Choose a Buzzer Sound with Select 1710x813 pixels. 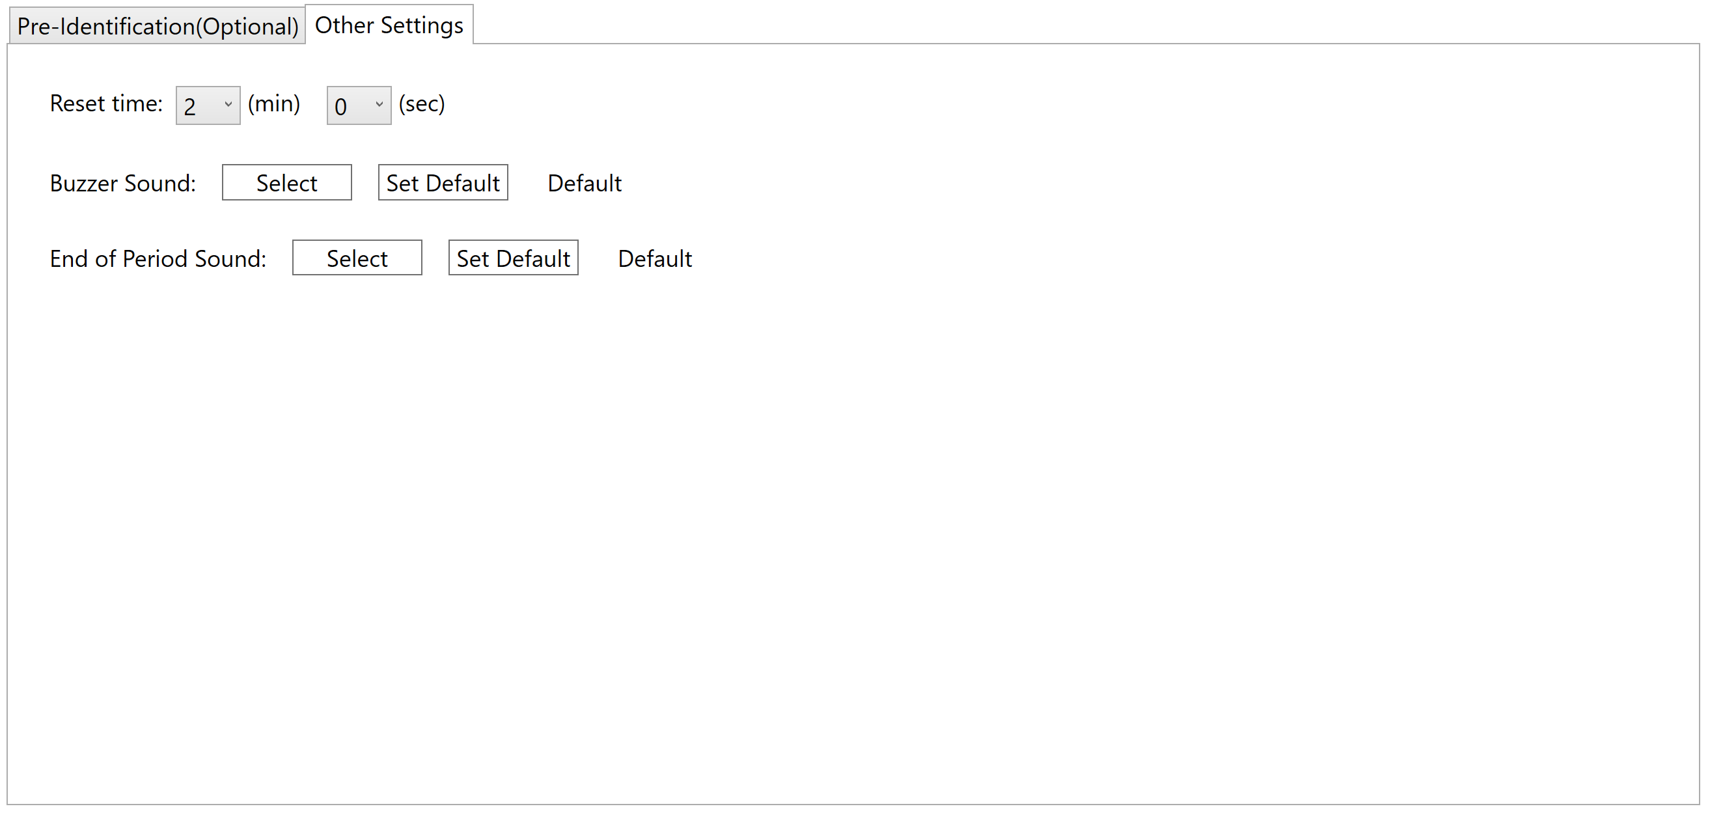point(287,182)
